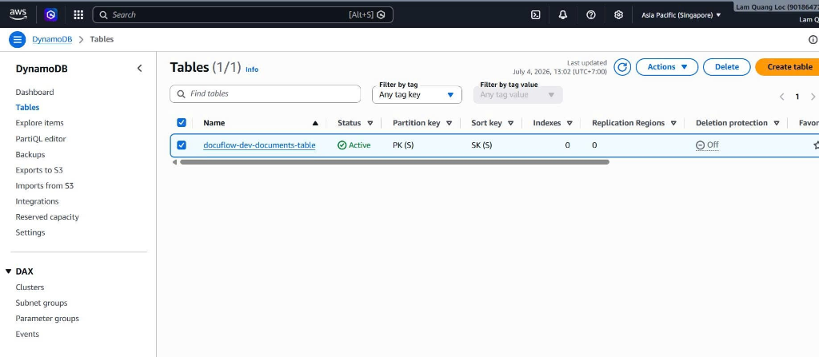Image resolution: width=819 pixels, height=357 pixels.
Task: Sort by Name ascending arrow
Action: (x=315, y=123)
